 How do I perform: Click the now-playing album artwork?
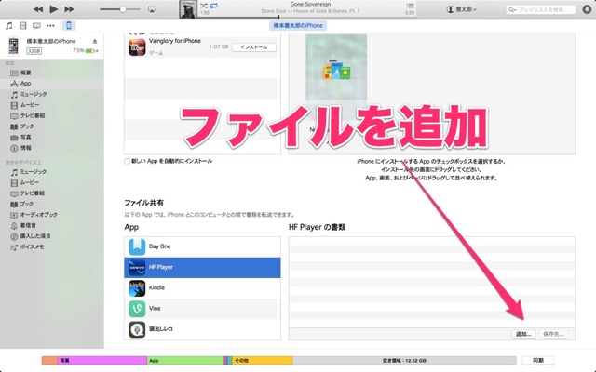click(x=188, y=9)
